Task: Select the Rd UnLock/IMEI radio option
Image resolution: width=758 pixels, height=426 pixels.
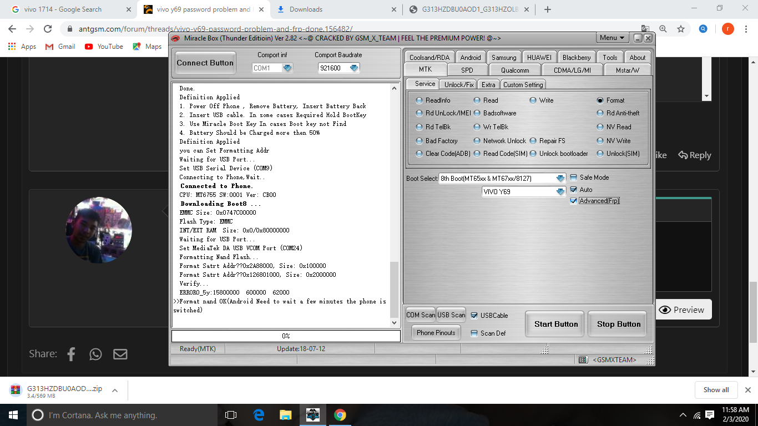Action: click(420, 113)
